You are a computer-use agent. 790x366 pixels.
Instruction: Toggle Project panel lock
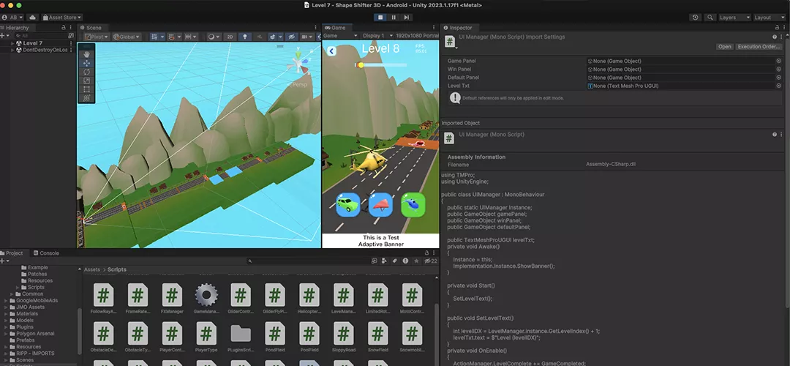coord(427,253)
